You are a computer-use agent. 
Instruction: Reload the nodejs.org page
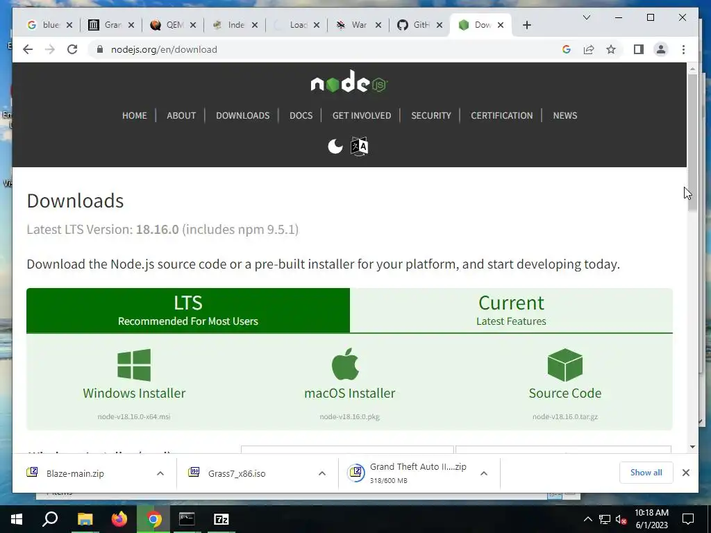(x=72, y=49)
